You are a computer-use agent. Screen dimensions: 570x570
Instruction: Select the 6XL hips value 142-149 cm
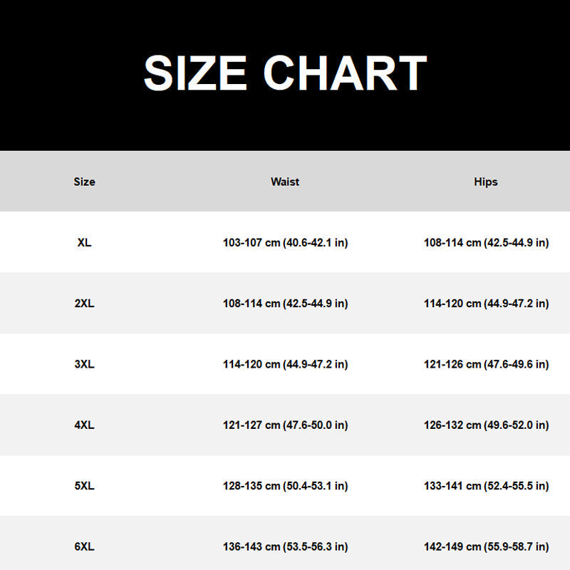click(x=487, y=546)
